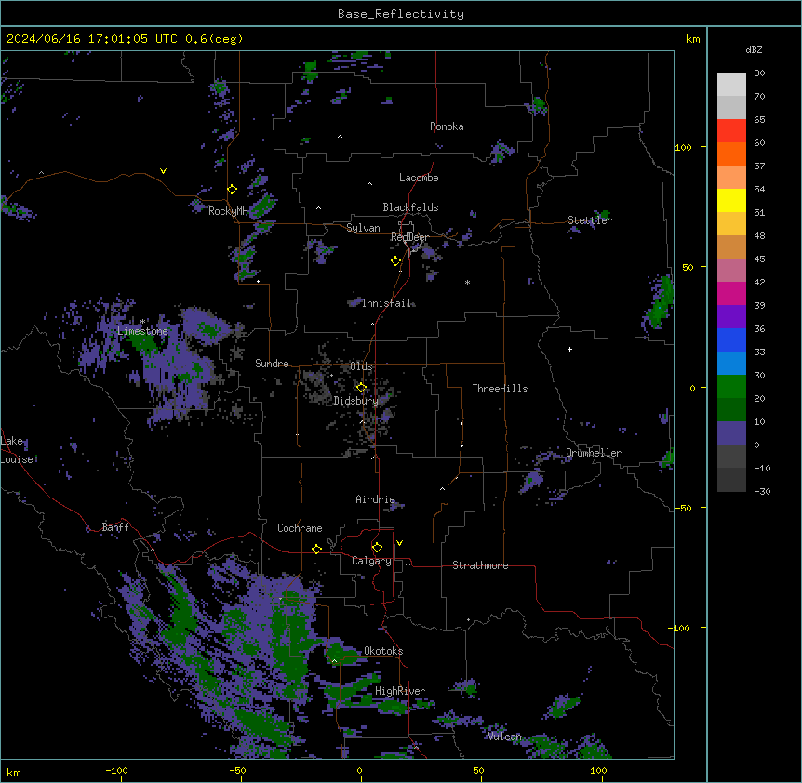Click the Ponoka town label
The width and height of the screenshot is (802, 783).
coord(447,126)
